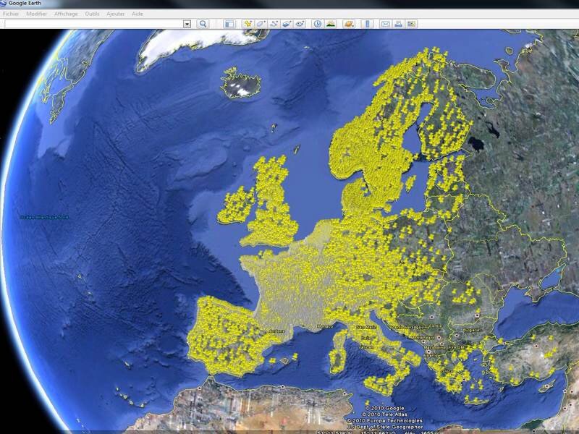
Task: Expand the search history dropdown arrow
Action: click(187, 24)
